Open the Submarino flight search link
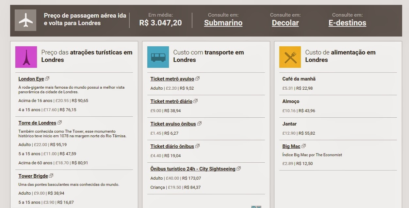Image resolution: width=409 pixels, height=208 pixels. coord(223,23)
